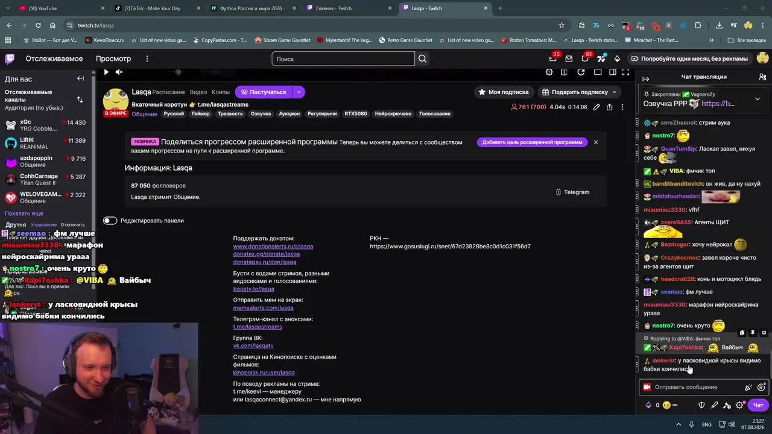Open the kinopoisk.ru/user/lasqa link
Image resolution: width=772 pixels, height=434 pixels.
(264, 373)
